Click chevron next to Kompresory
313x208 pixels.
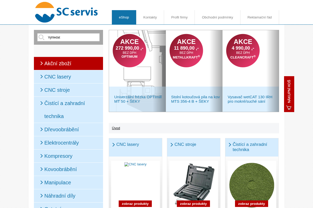[x=41, y=156]
